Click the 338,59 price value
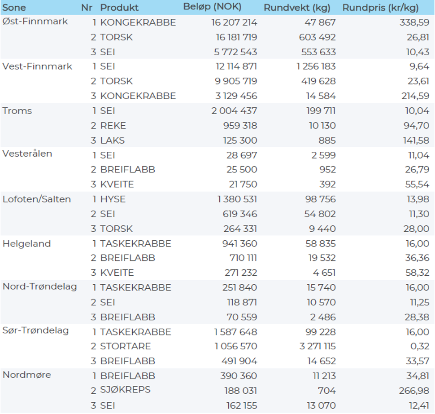The image size is (435, 414). (x=414, y=22)
